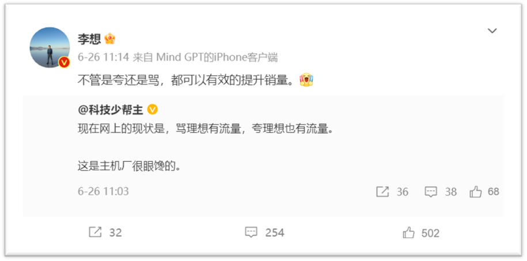This screenshot has height=261, width=527.
Task: Open comments on main post showing 254
Action: coord(264,232)
